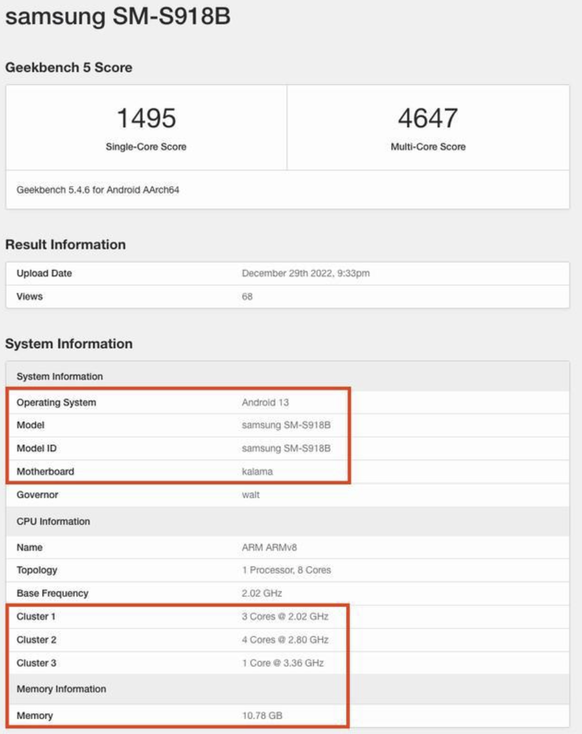
Task: Click Geekbench 5.4.6 for Android AArch64 text
Action: click(x=98, y=190)
